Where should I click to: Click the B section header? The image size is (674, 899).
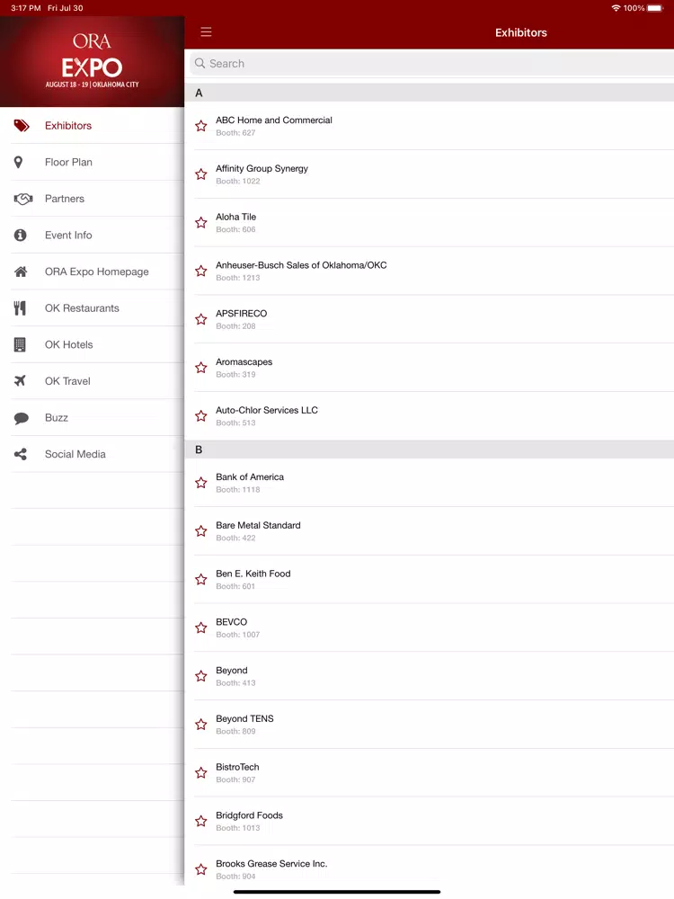(x=430, y=449)
